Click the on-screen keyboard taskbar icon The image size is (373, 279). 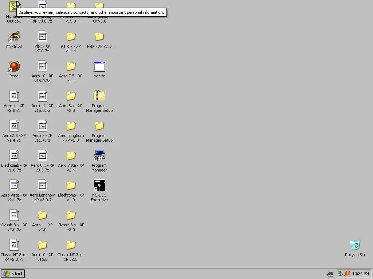click(330, 274)
